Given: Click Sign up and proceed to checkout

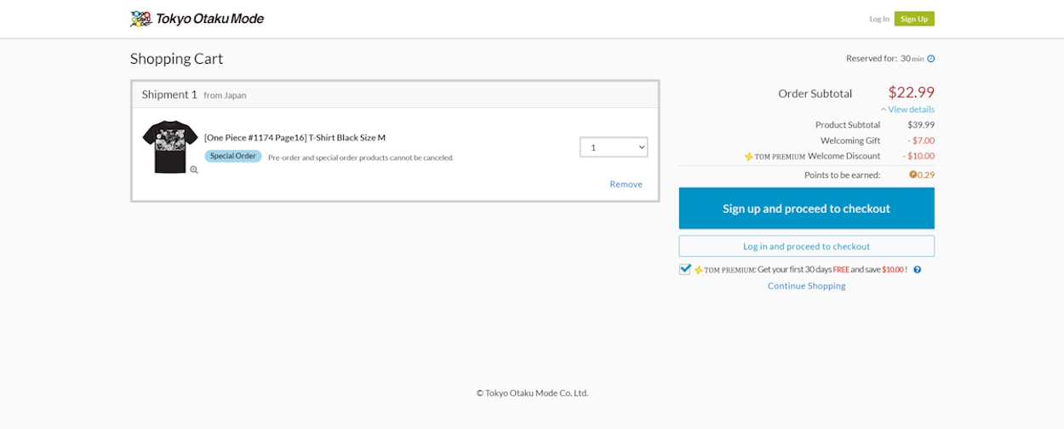Looking at the screenshot, I should [x=806, y=209].
